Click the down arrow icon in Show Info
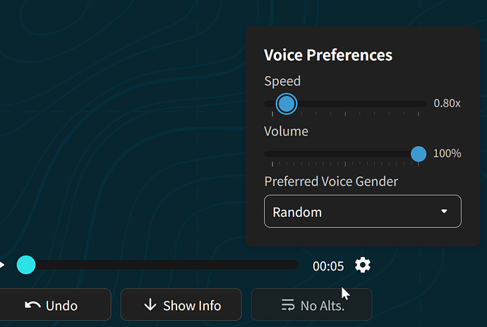The image size is (487, 327). click(150, 304)
